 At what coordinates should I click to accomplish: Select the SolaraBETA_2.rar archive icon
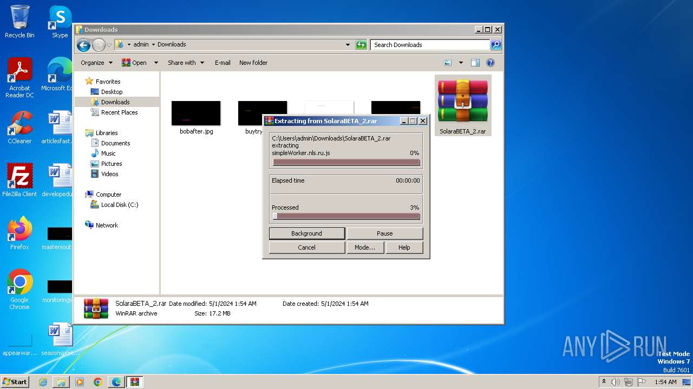tap(462, 105)
